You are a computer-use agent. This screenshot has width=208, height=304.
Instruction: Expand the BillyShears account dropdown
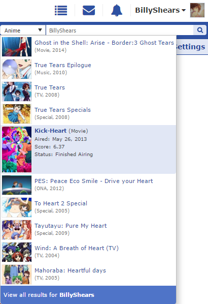click(160, 10)
